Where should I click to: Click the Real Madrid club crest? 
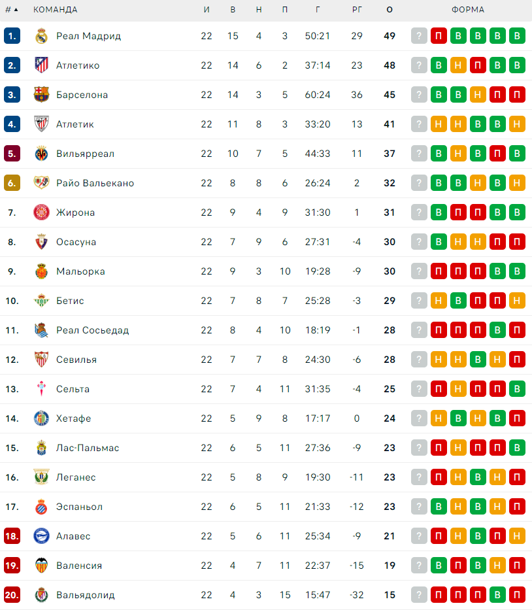pos(41,36)
